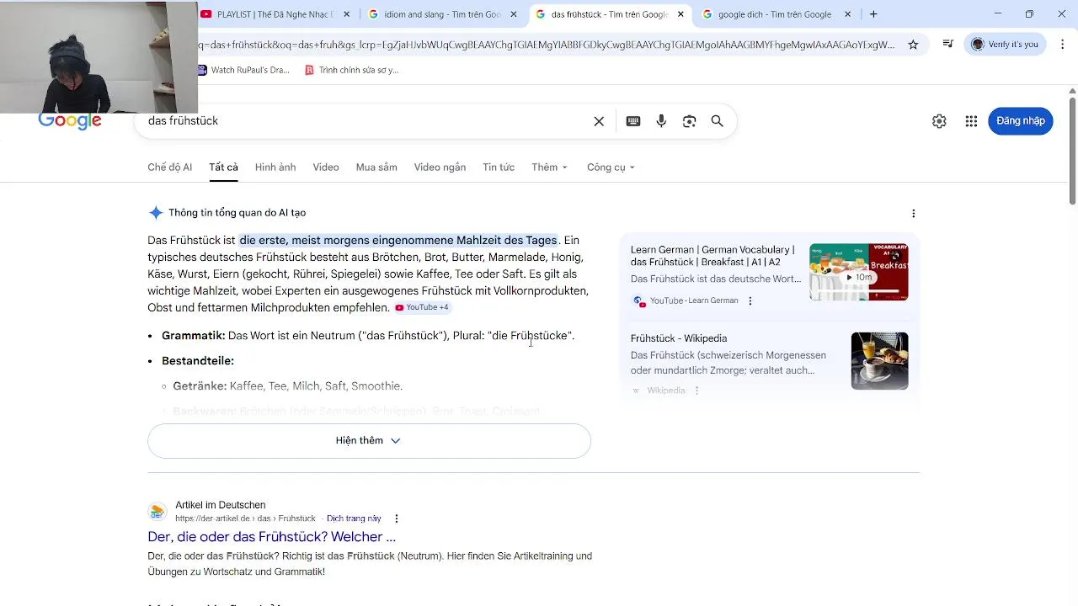Open Google settings gear icon
Image resolution: width=1078 pixels, height=606 pixels.
click(939, 121)
